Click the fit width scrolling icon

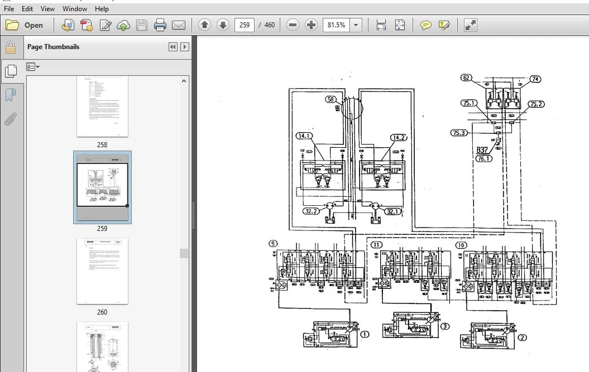381,25
